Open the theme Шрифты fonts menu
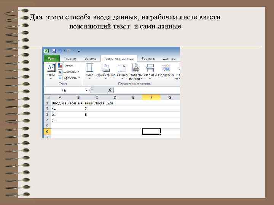 (69, 72)
